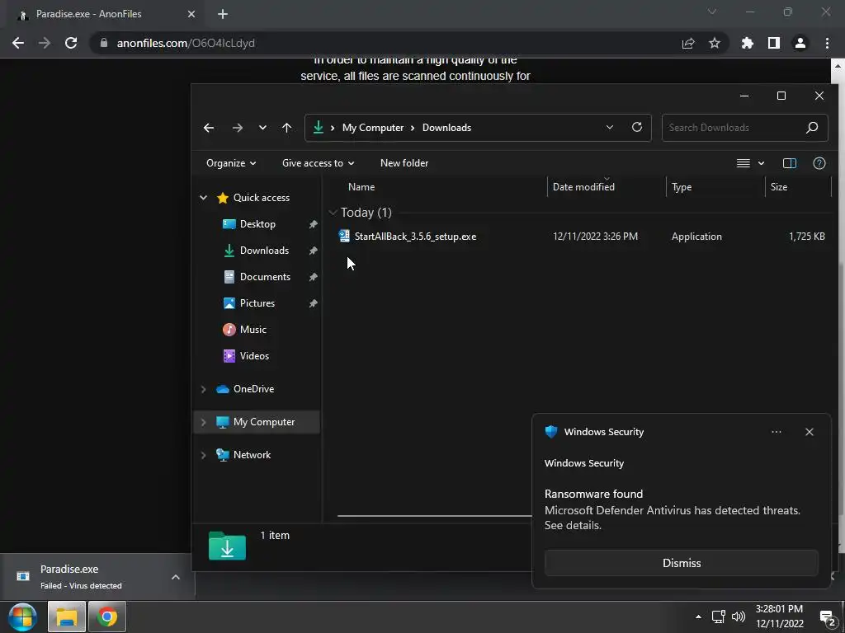Click New folder button
Screen dimensions: 845x633
pyautogui.click(x=404, y=163)
